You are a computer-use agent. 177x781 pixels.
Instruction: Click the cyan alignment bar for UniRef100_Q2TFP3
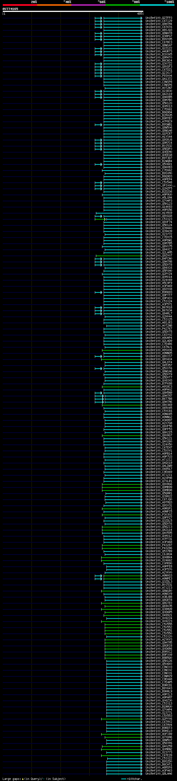pos(123,18)
